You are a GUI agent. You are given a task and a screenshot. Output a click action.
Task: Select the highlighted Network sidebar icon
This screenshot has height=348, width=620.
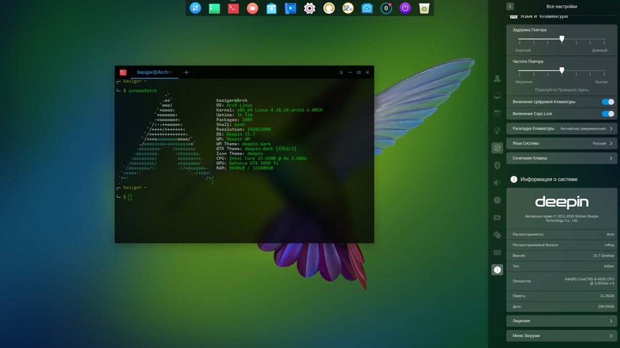pyautogui.click(x=497, y=148)
